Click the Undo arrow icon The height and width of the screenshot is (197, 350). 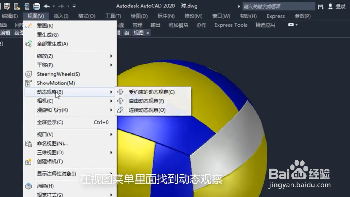tap(47, 6)
